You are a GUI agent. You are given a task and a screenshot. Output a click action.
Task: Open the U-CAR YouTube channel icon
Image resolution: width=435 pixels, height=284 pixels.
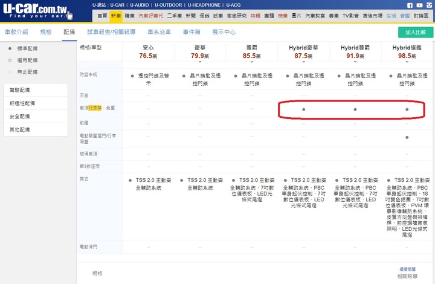coord(419,5)
